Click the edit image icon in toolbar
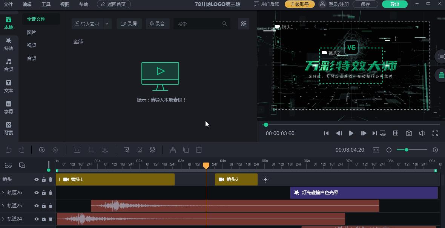The image size is (445, 228). point(140,150)
